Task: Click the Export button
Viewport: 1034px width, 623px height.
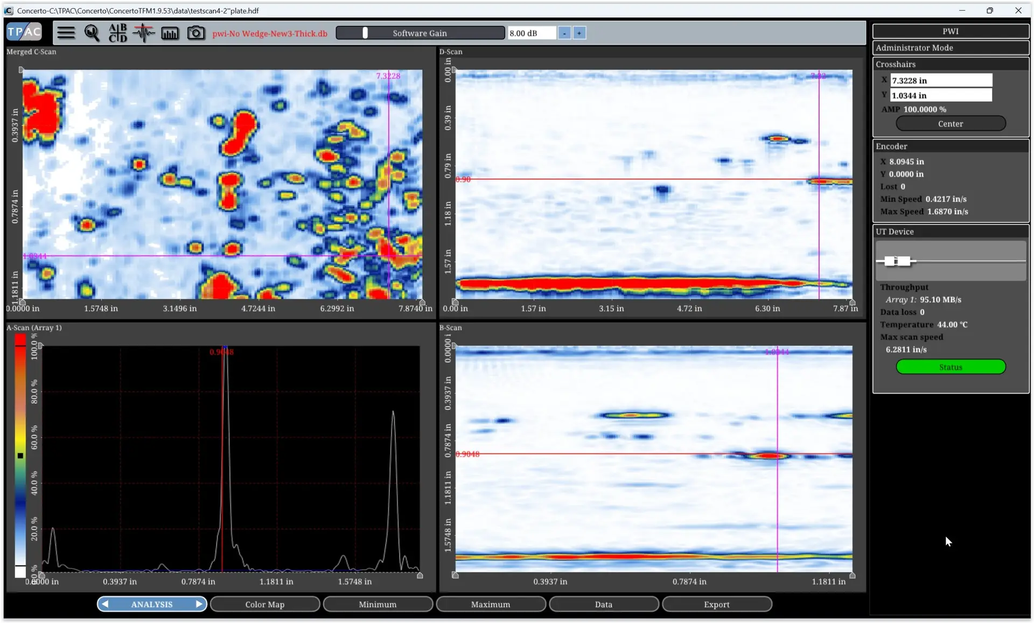Action: point(716,604)
